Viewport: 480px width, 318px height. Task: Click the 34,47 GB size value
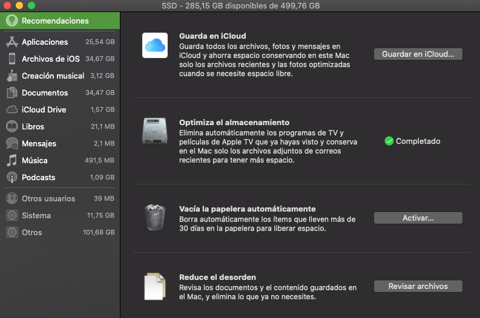(x=100, y=92)
